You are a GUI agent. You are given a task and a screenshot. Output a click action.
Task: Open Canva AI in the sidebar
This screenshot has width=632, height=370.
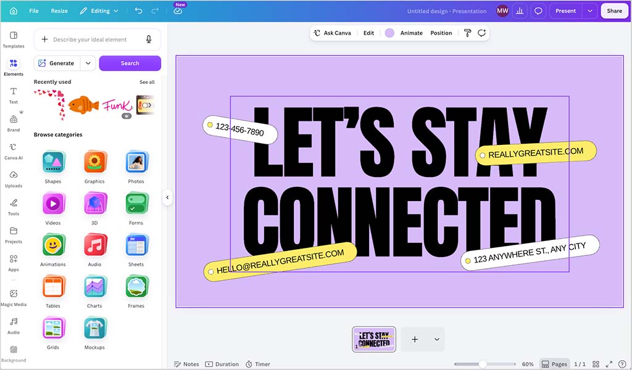point(14,151)
